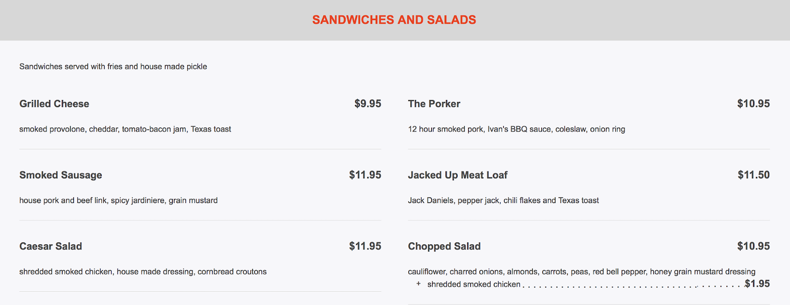
Task: Click the $11.50 meat loaf price
Action: click(x=753, y=175)
